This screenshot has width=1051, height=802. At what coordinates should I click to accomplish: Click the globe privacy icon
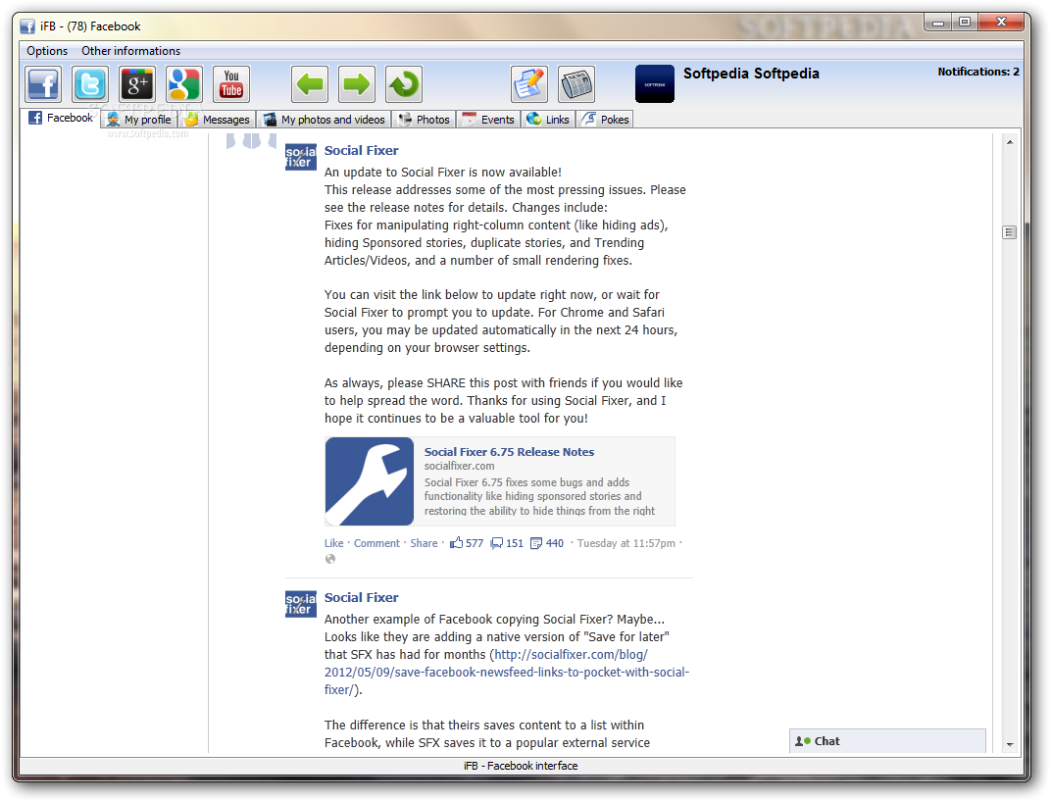coord(329,559)
